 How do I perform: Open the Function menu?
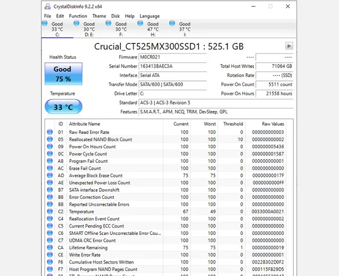click(78, 16)
